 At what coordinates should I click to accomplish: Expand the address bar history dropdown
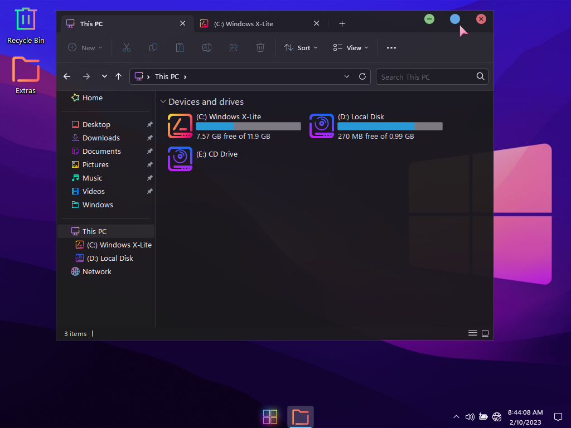point(347,76)
